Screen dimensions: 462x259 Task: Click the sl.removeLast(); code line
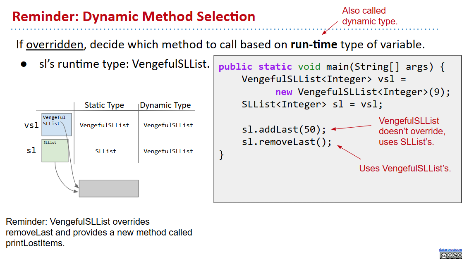287,142
